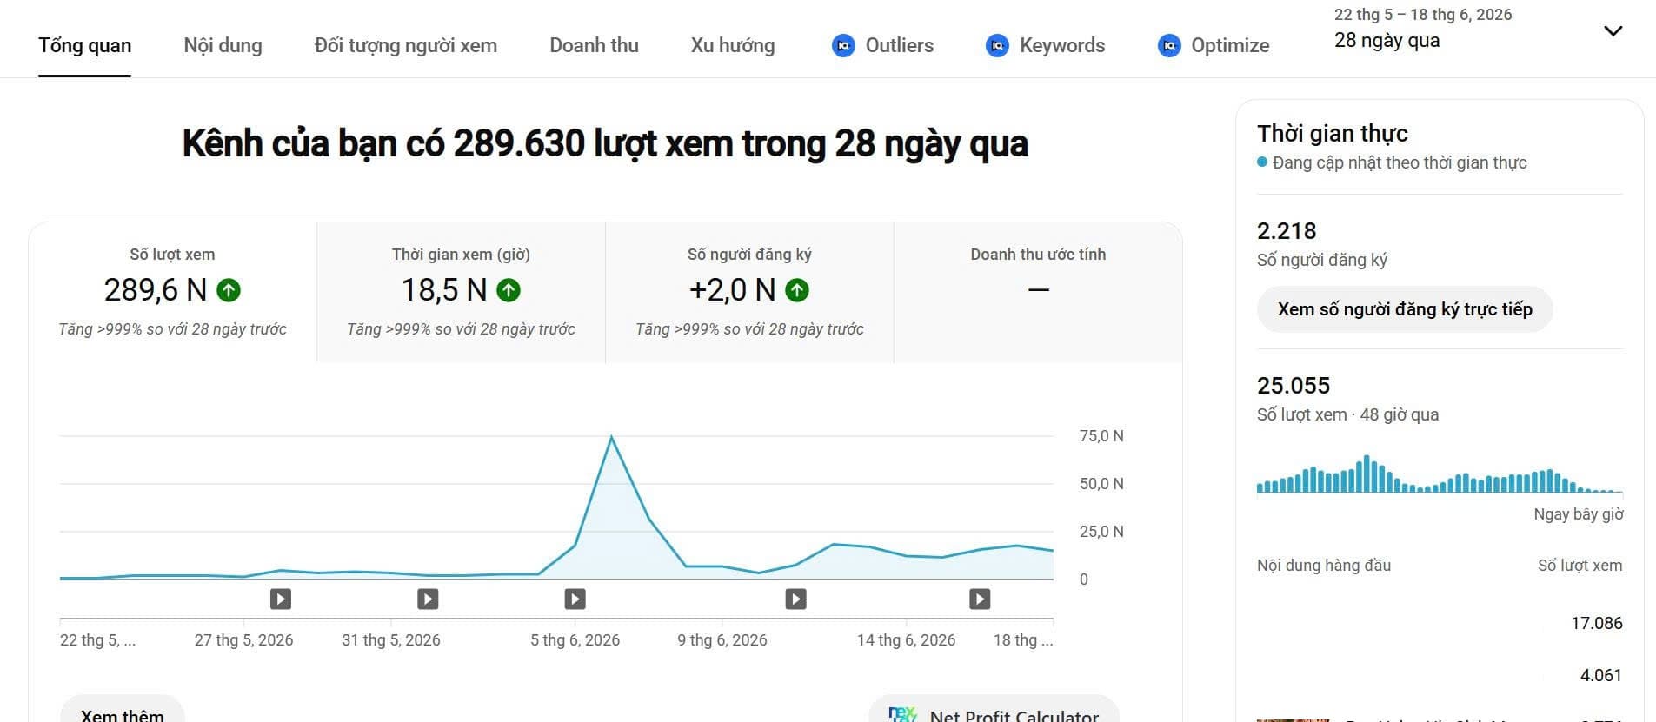Image resolution: width=1656 pixels, height=722 pixels.
Task: Click the Nội dung hàng đầu label
Action: coord(1324,566)
